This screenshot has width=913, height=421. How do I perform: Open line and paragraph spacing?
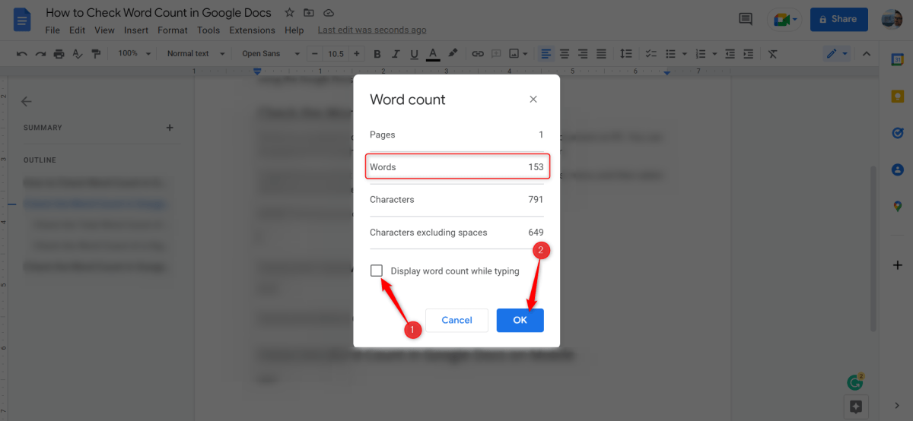(x=626, y=54)
